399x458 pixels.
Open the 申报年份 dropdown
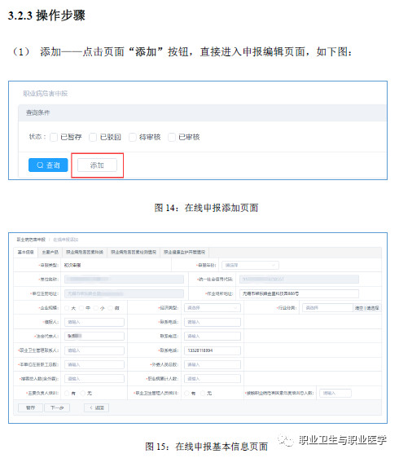(250, 265)
